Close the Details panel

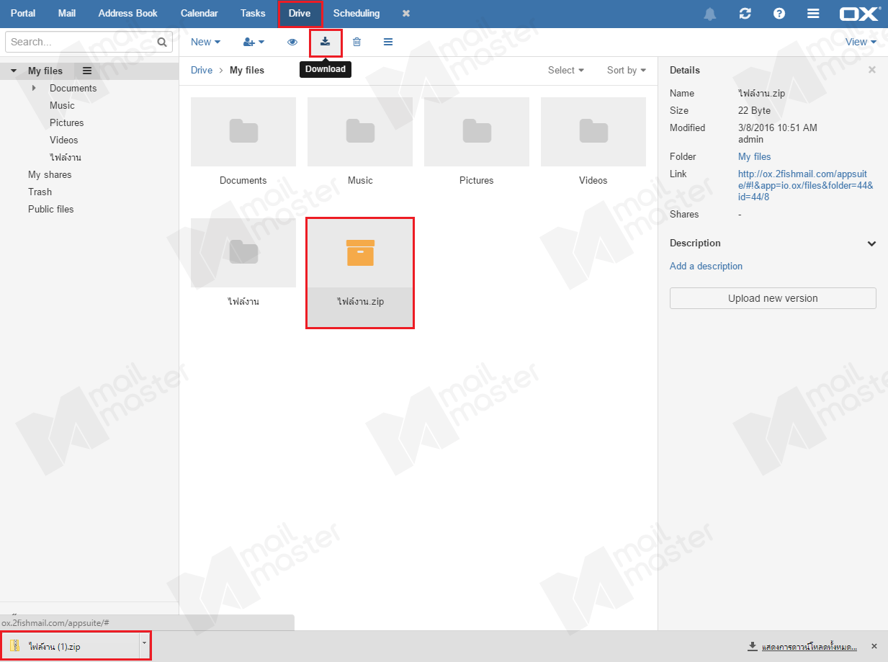coord(872,70)
